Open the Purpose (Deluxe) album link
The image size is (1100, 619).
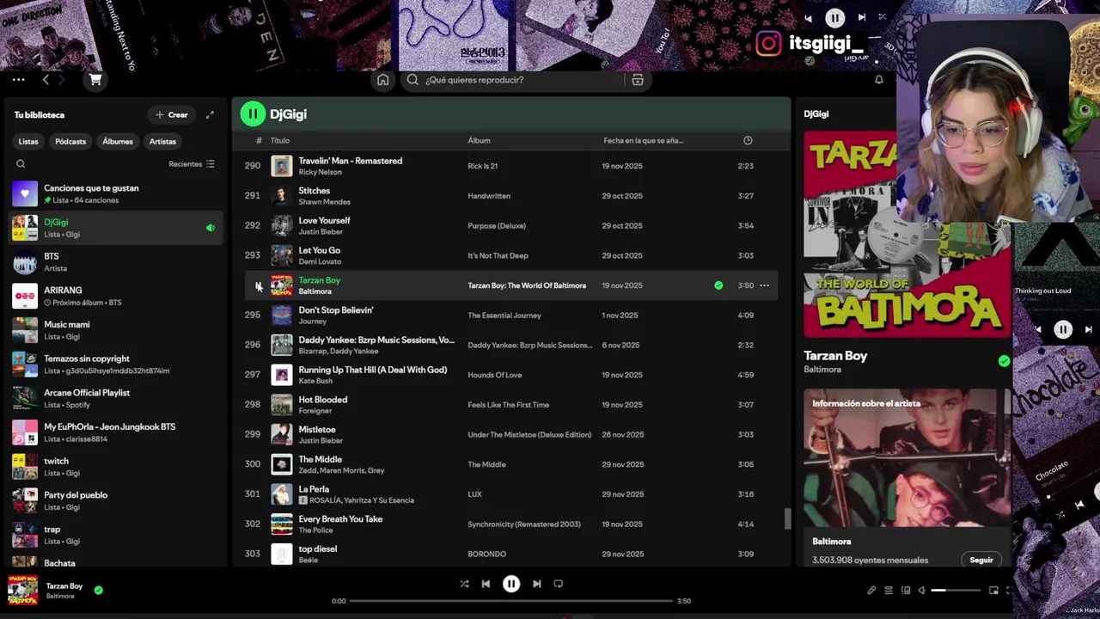point(497,226)
